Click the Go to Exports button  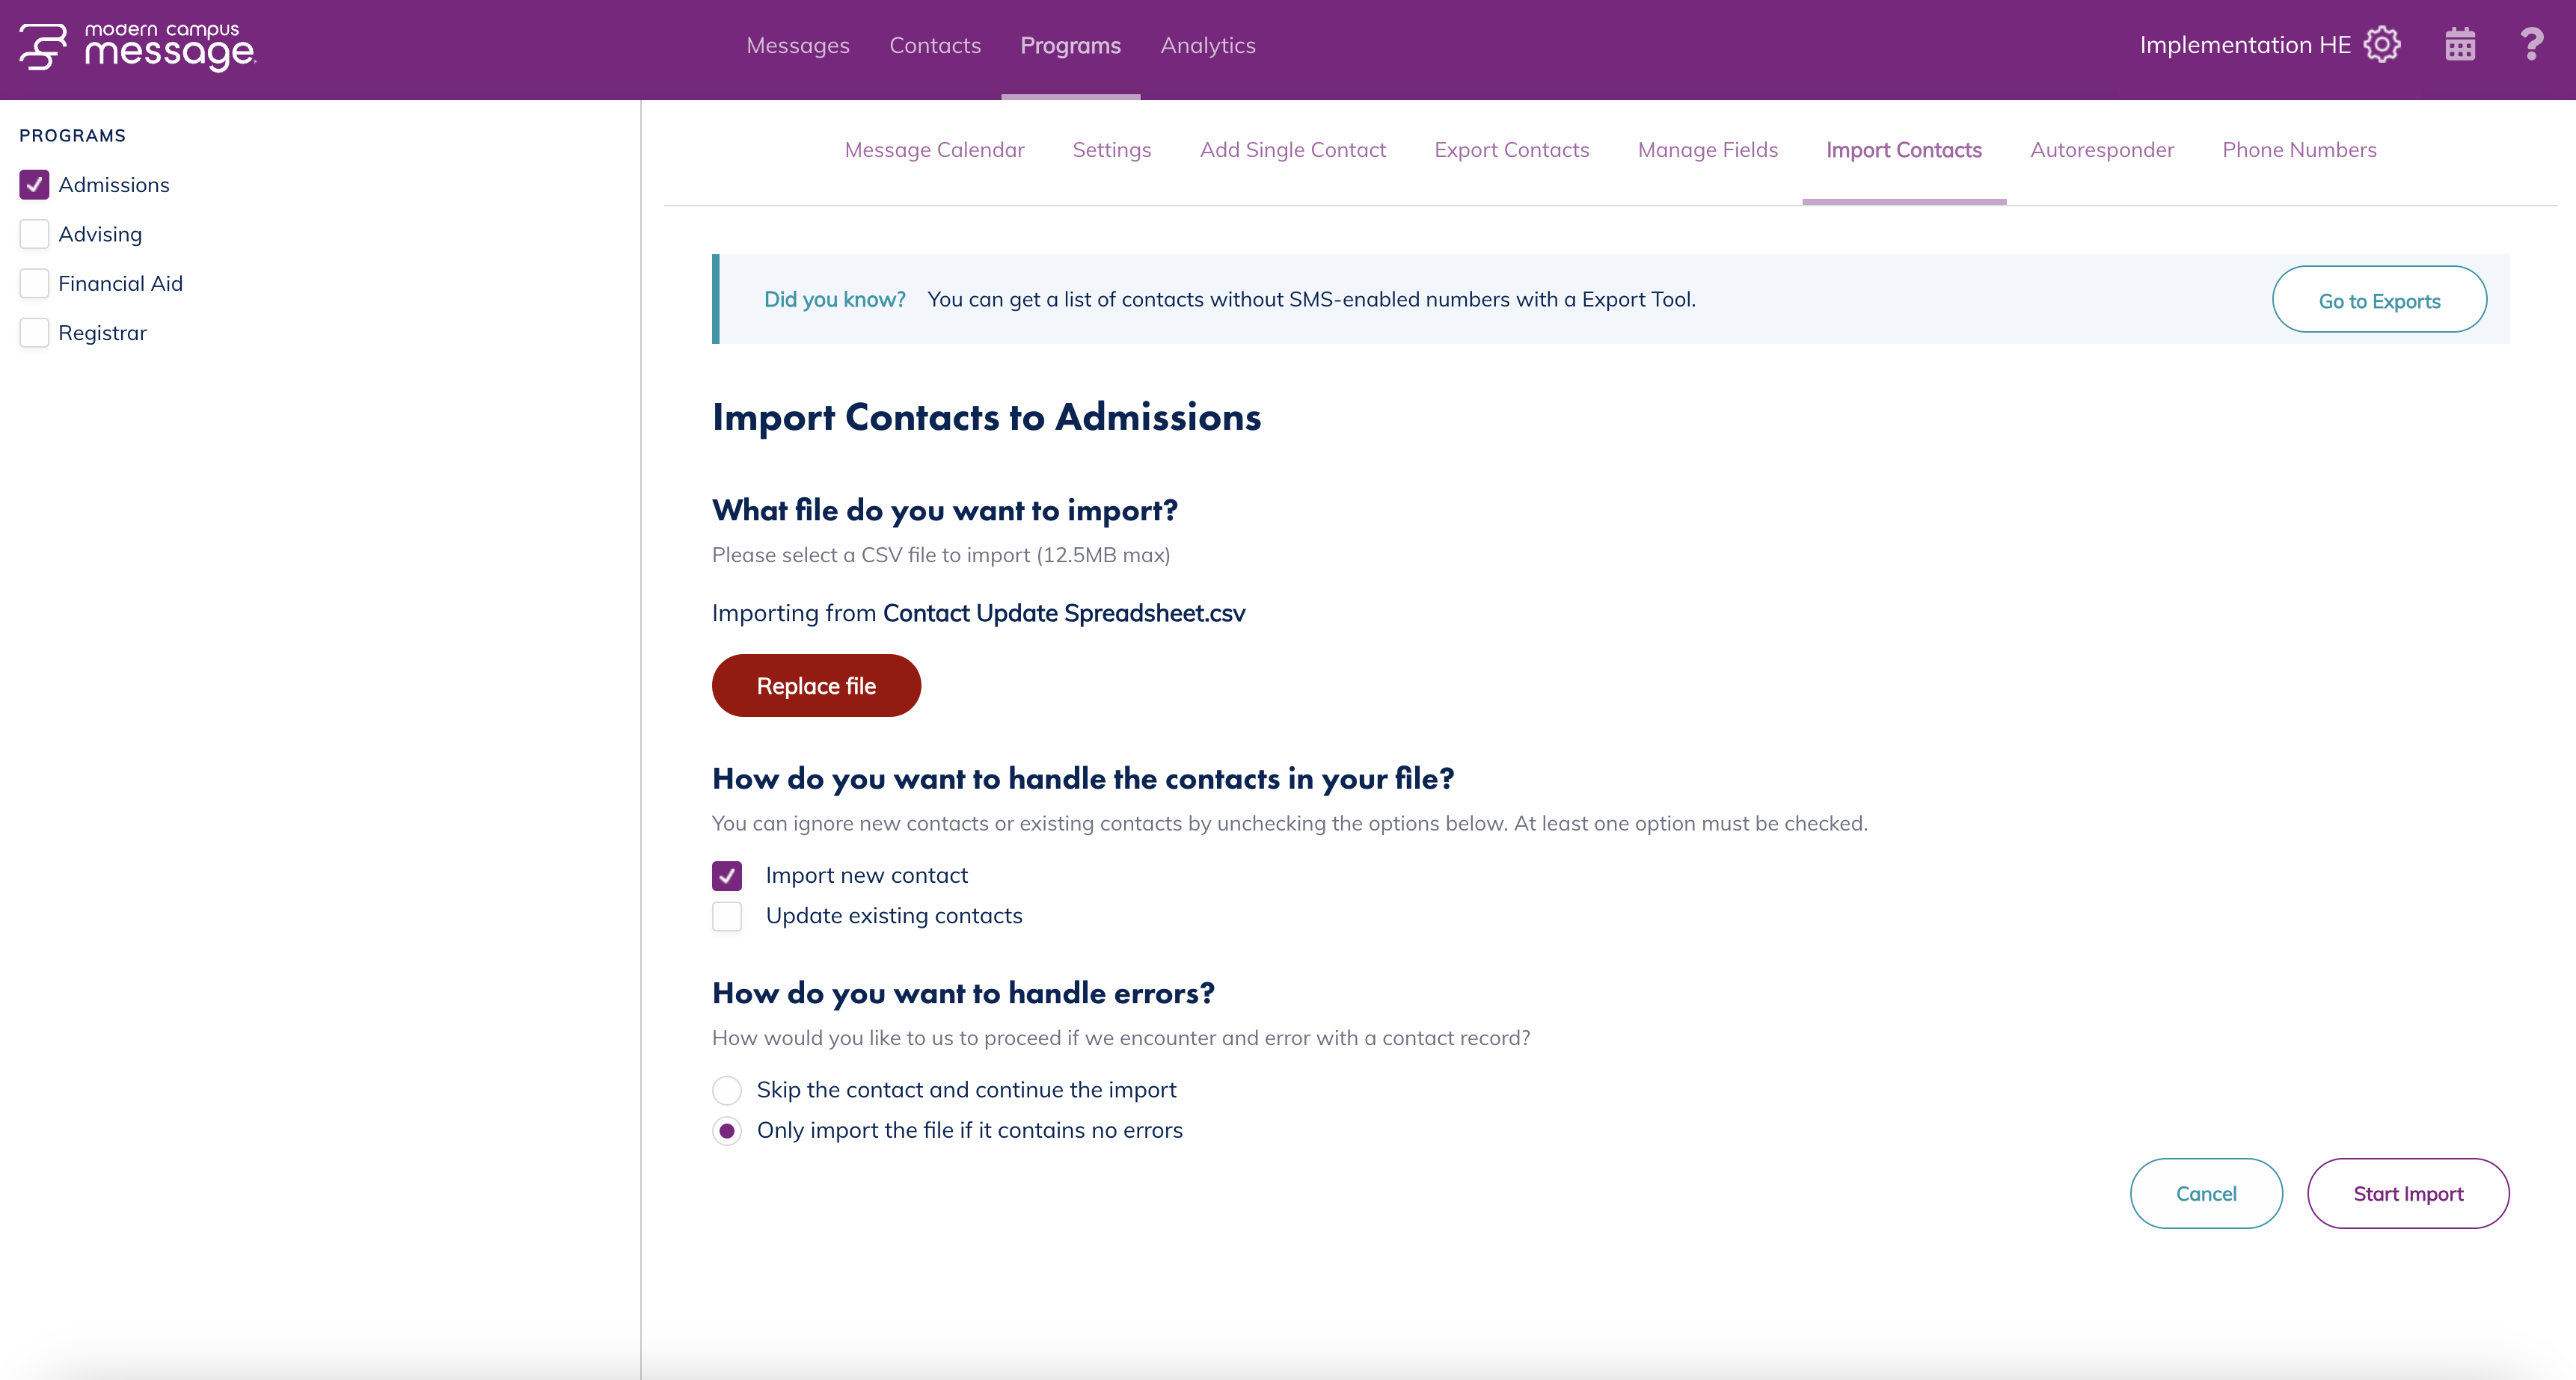click(x=2379, y=300)
